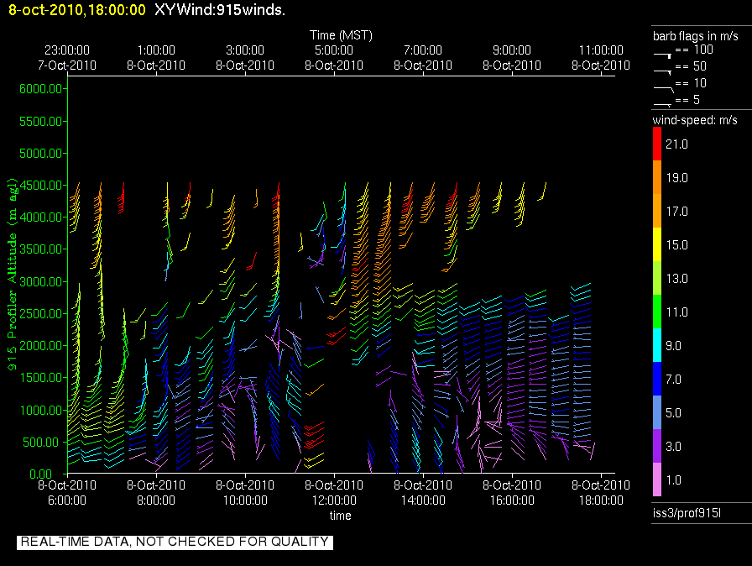Click the 4000.00 altitude tick label
Screen dimensions: 752x566
[41, 217]
